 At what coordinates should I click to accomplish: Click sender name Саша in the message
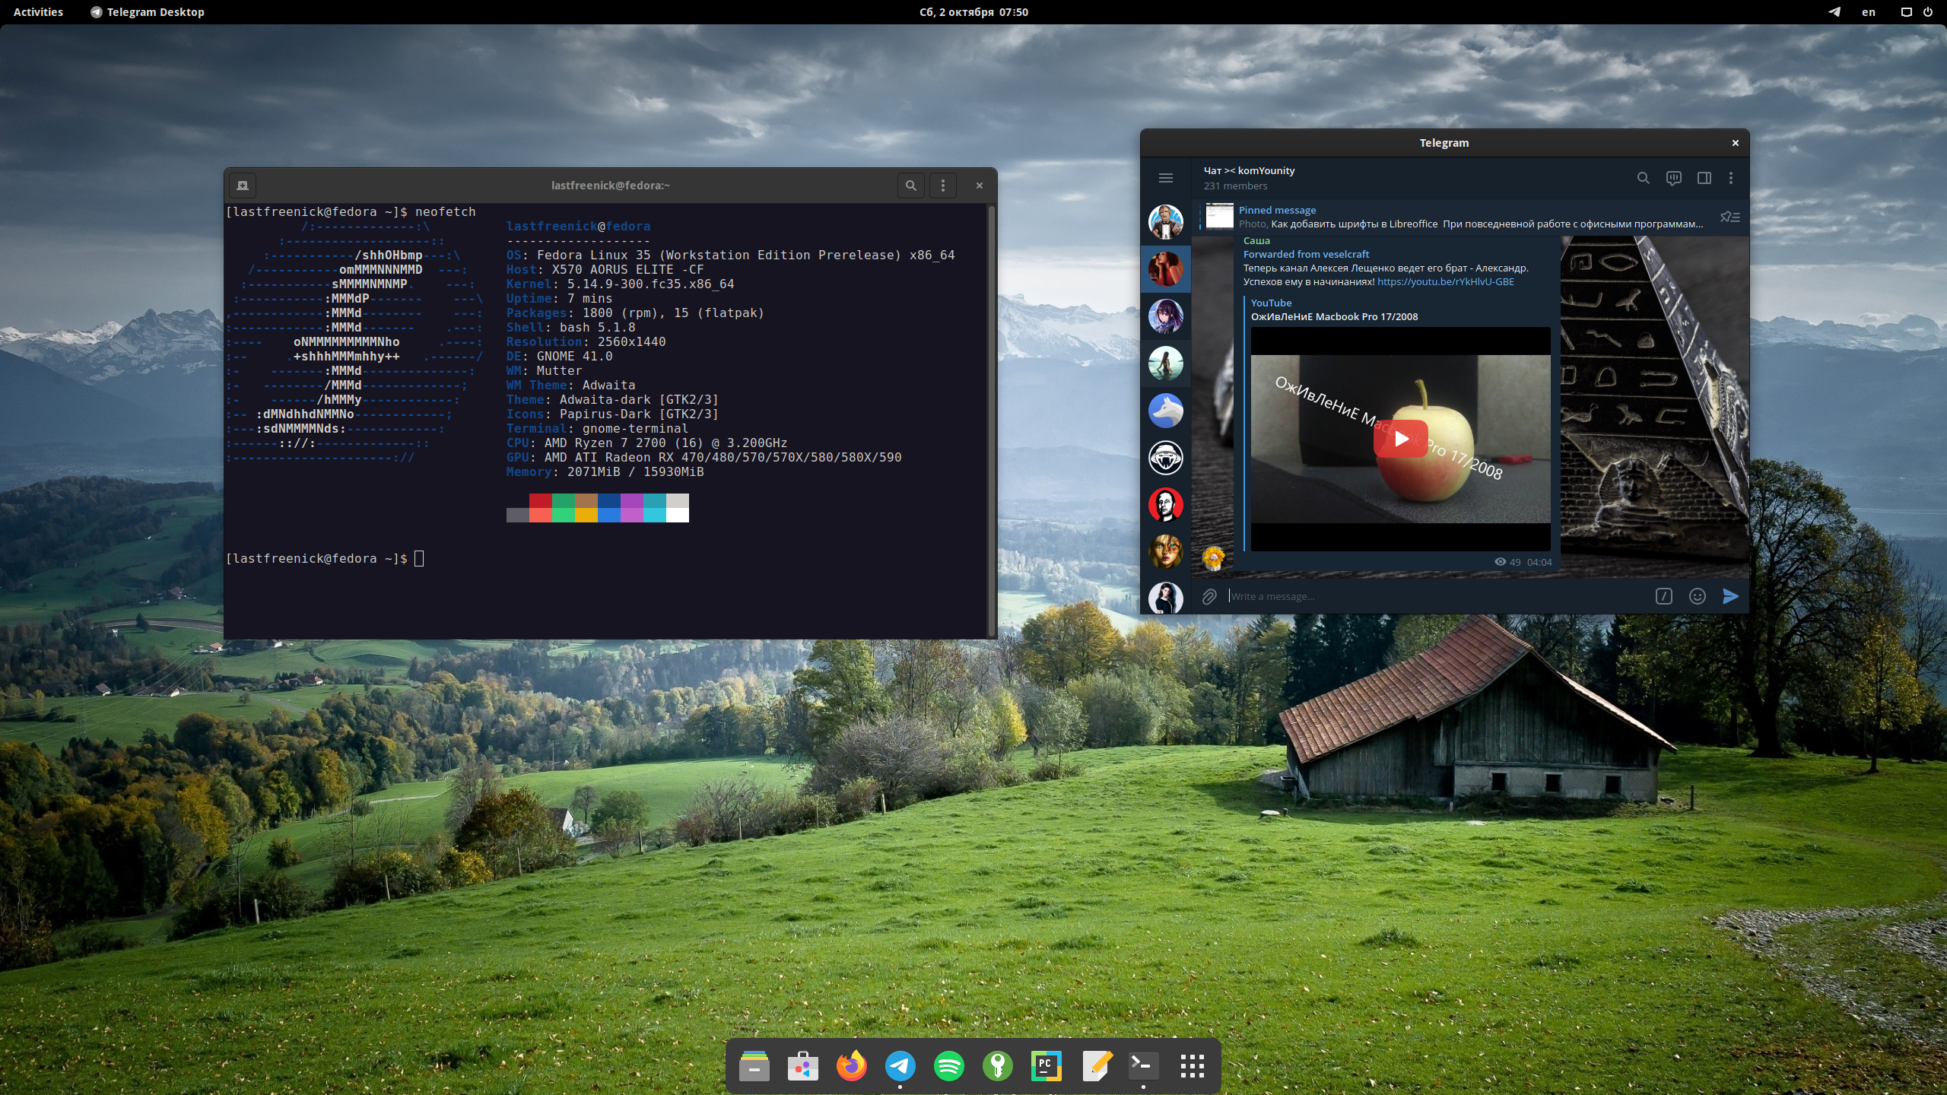coord(1256,241)
